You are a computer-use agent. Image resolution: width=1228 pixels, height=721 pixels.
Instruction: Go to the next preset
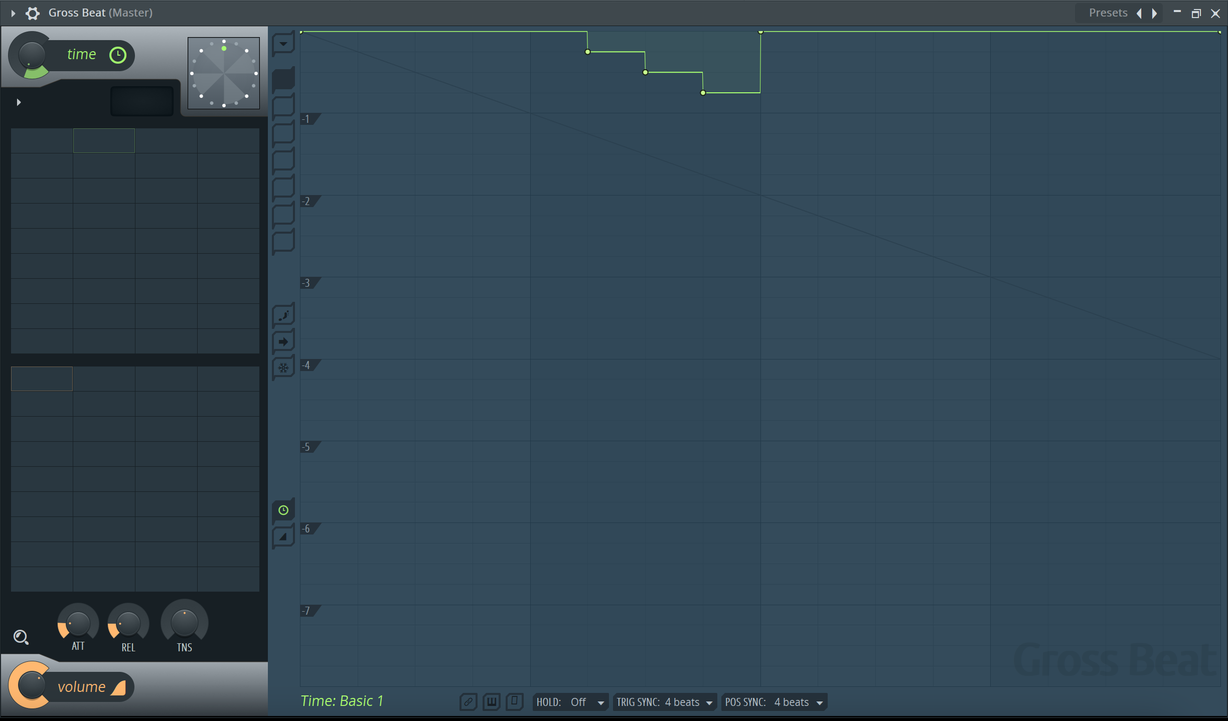coord(1154,13)
